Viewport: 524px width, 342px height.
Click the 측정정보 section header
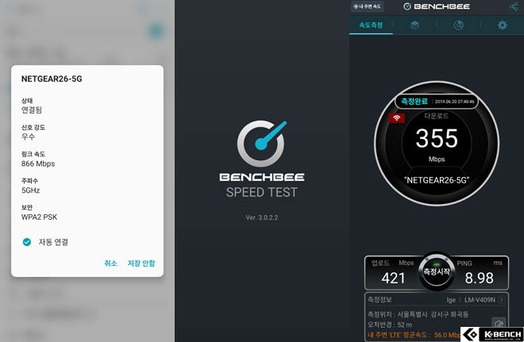380,300
